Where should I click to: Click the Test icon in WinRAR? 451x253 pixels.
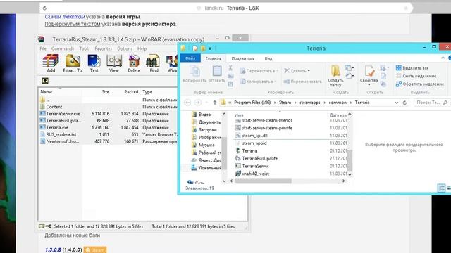pos(94,63)
